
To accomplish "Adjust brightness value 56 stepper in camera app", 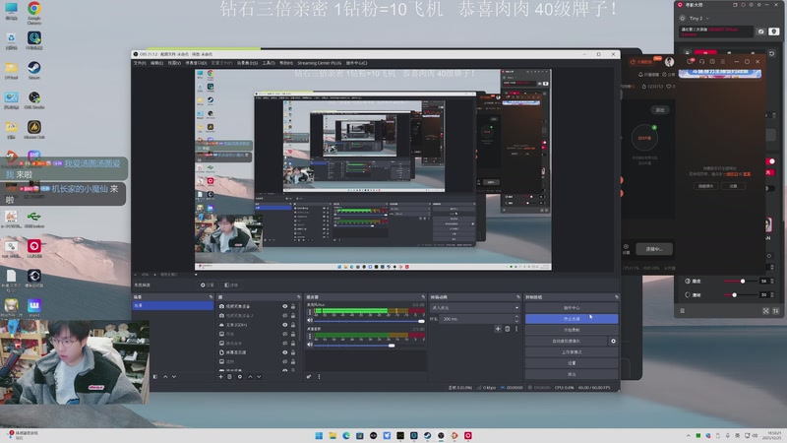I will coord(772,281).
